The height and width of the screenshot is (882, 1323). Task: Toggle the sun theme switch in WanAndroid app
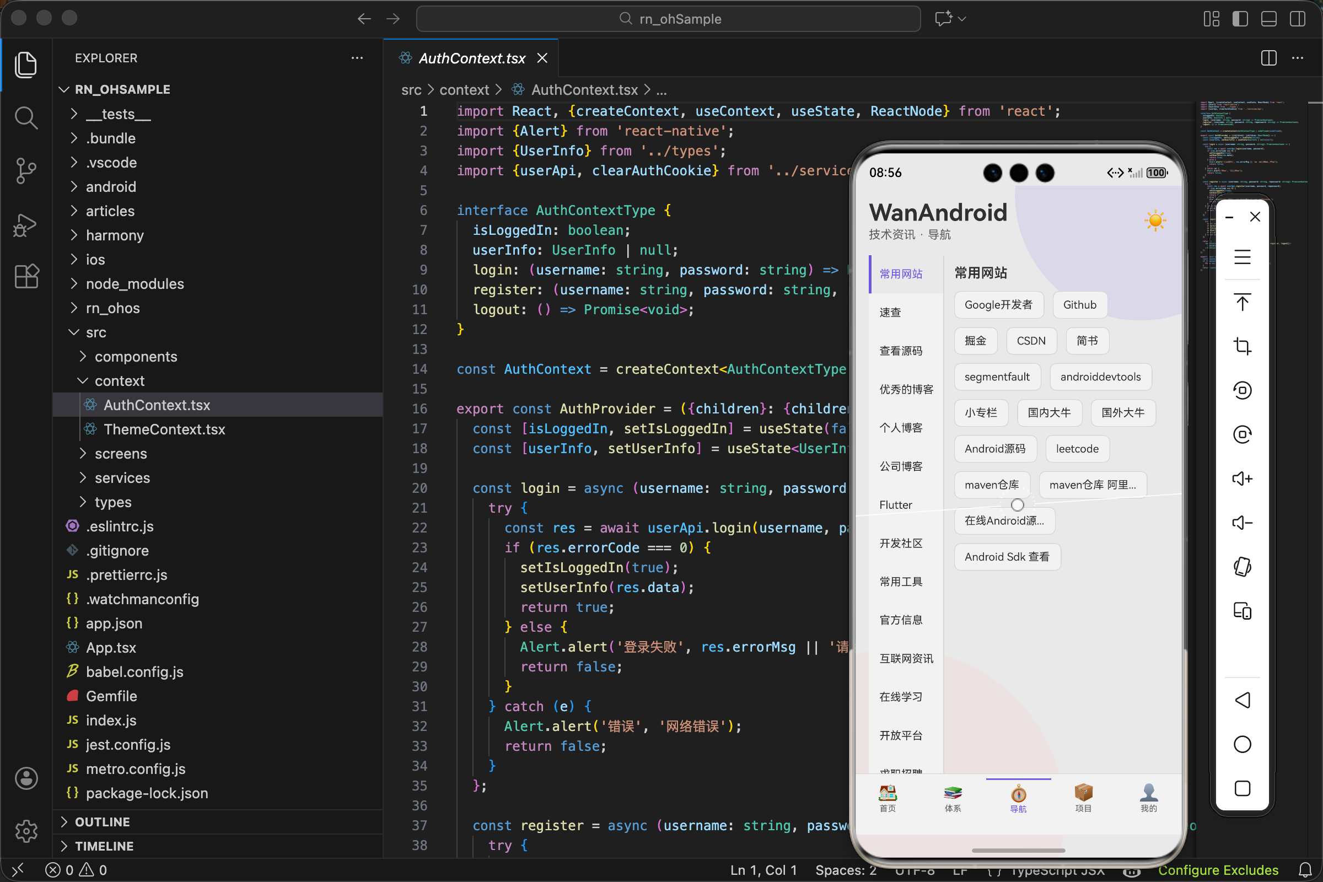(1155, 220)
